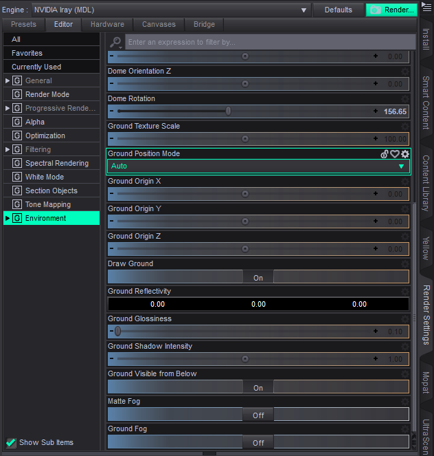Click the Defaults button
Image resolution: width=434 pixels, height=456 pixels.
(338, 10)
